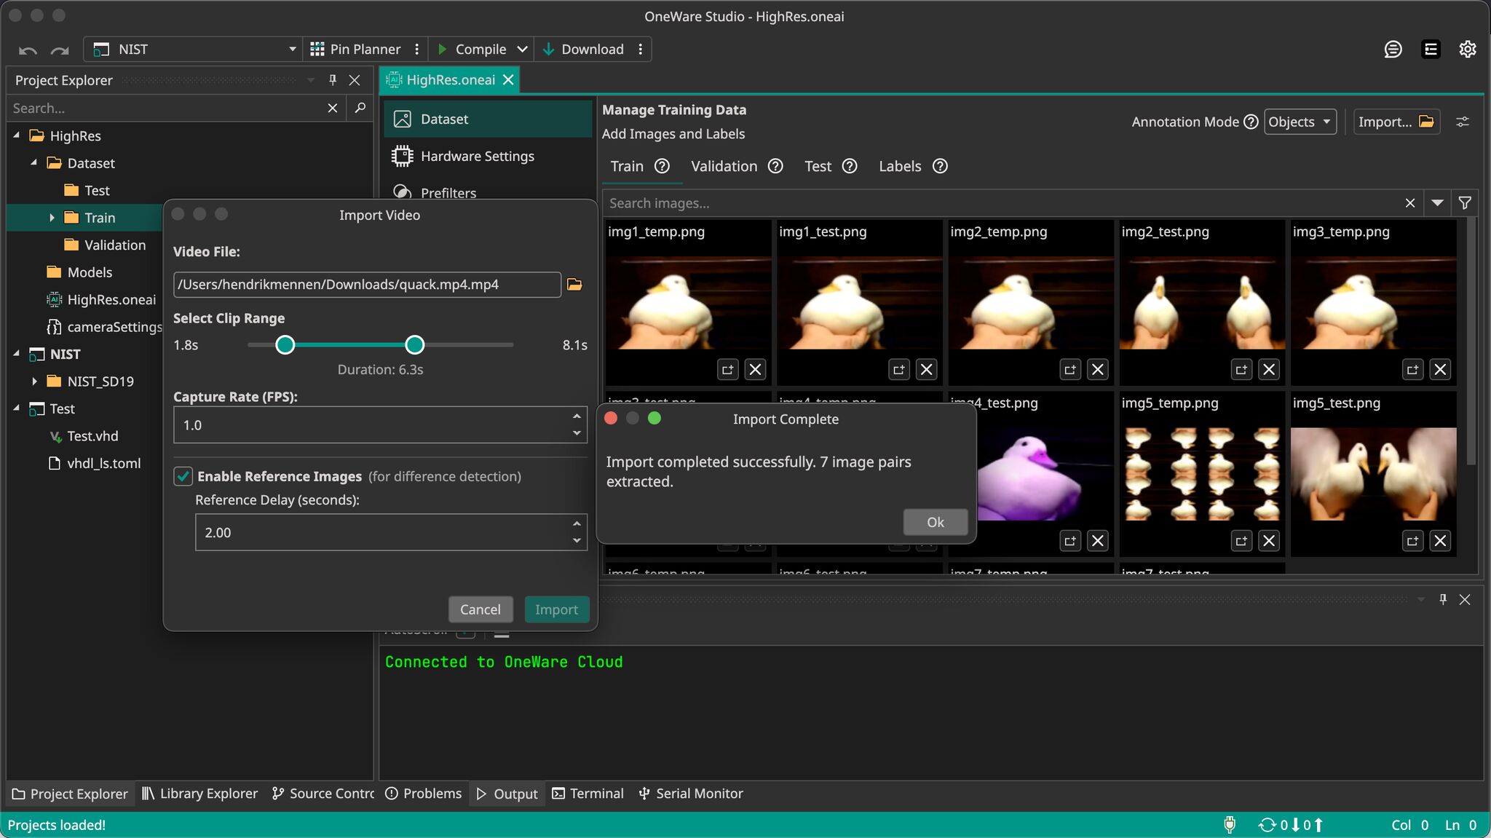
Task: Pin the Project Explorer panel
Action: click(x=333, y=80)
